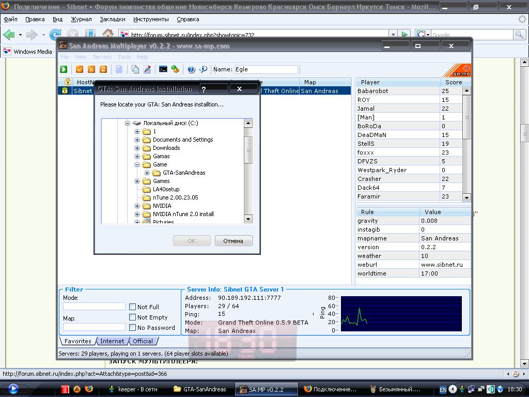529x397 pixels.
Task: Open the Закладки menu in Firefox
Action: tap(112, 19)
